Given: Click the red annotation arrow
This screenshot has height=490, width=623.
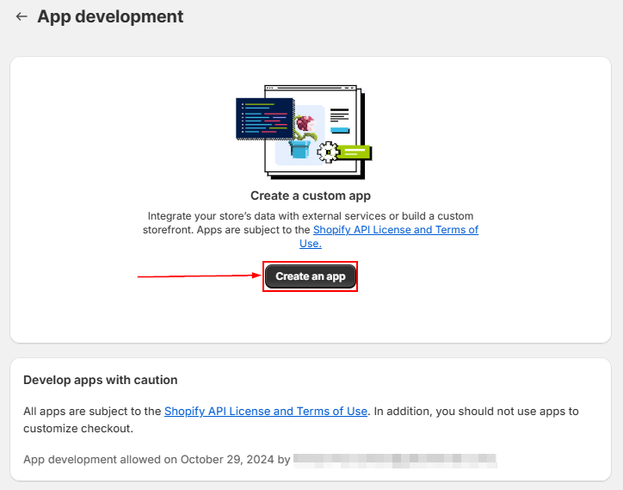Looking at the screenshot, I should [x=200, y=276].
